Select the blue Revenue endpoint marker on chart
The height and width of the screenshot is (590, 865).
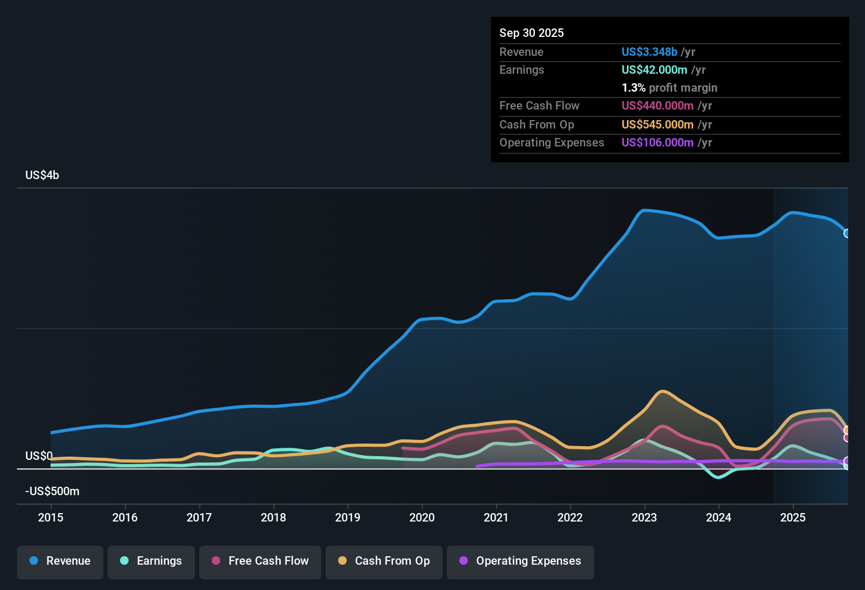[847, 233]
